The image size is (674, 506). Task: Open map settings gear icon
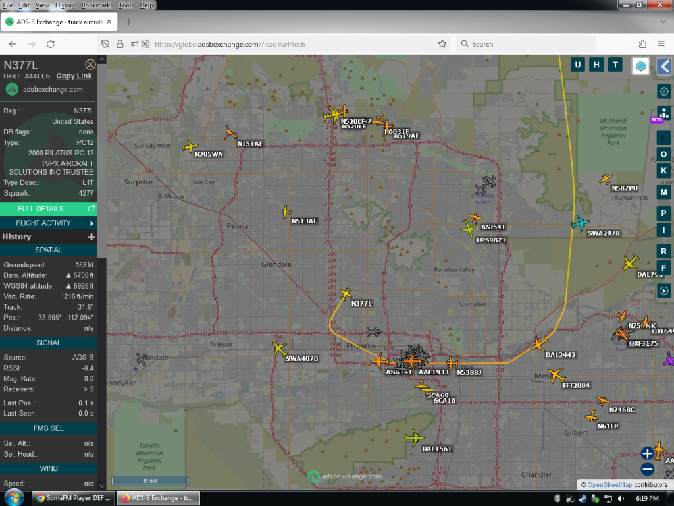point(664,91)
